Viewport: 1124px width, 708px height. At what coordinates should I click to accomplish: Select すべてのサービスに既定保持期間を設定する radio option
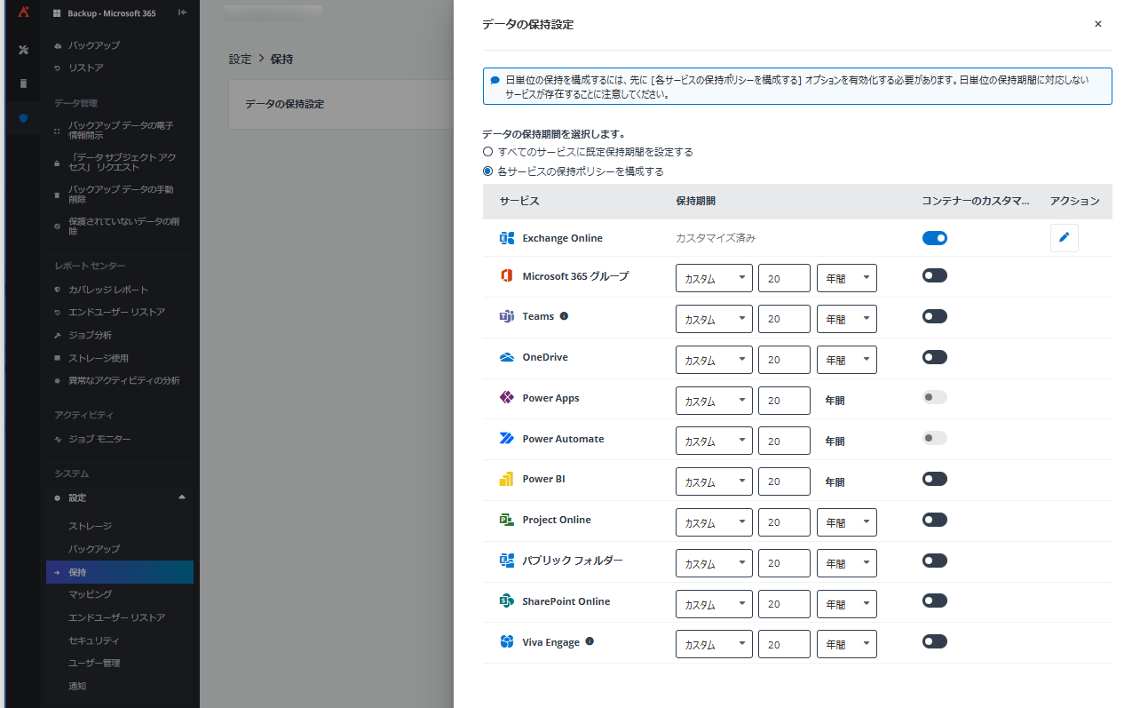(487, 152)
